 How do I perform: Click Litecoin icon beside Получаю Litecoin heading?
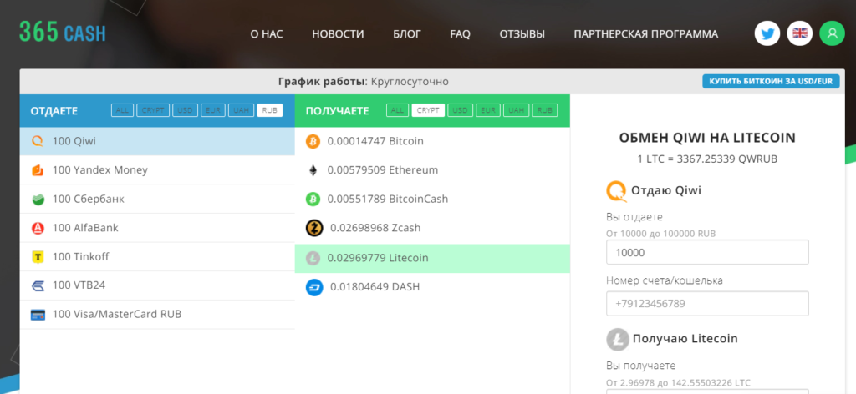click(x=617, y=339)
